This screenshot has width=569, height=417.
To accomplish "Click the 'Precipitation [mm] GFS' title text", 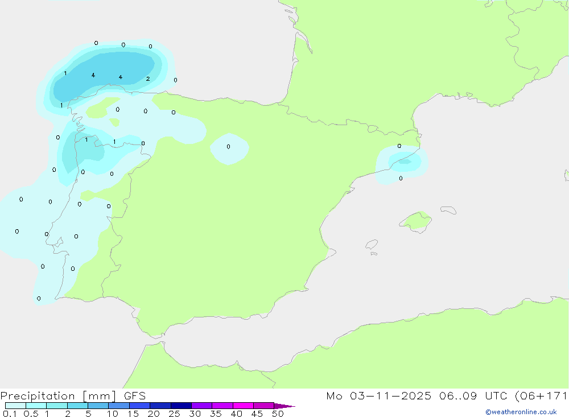I will pyautogui.click(x=73, y=396).
